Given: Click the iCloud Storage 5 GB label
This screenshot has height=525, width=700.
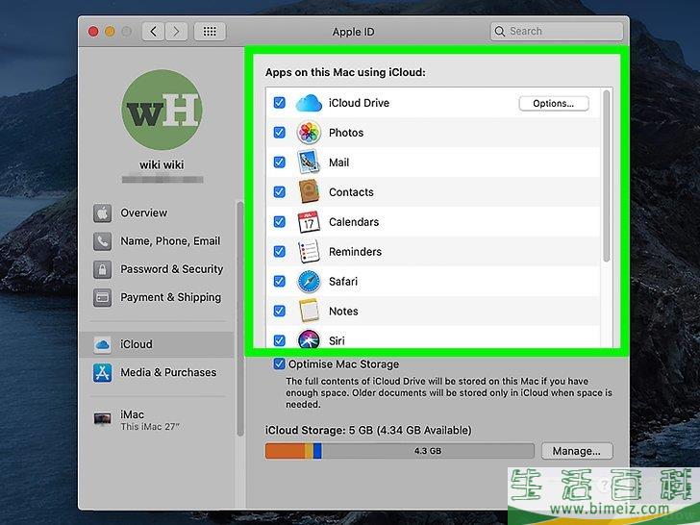Looking at the screenshot, I should click(368, 430).
